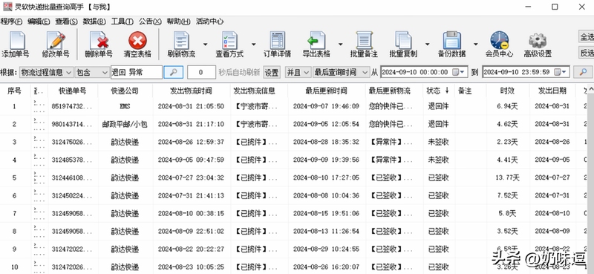Click the keyword field containing 退回 异常

coord(137,72)
